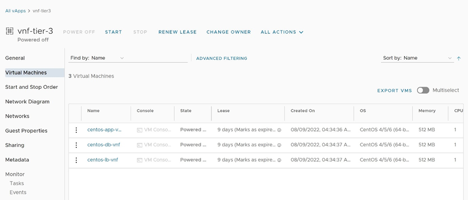Click EXPORT VMS
This screenshot has height=200, width=468.
[395, 91]
